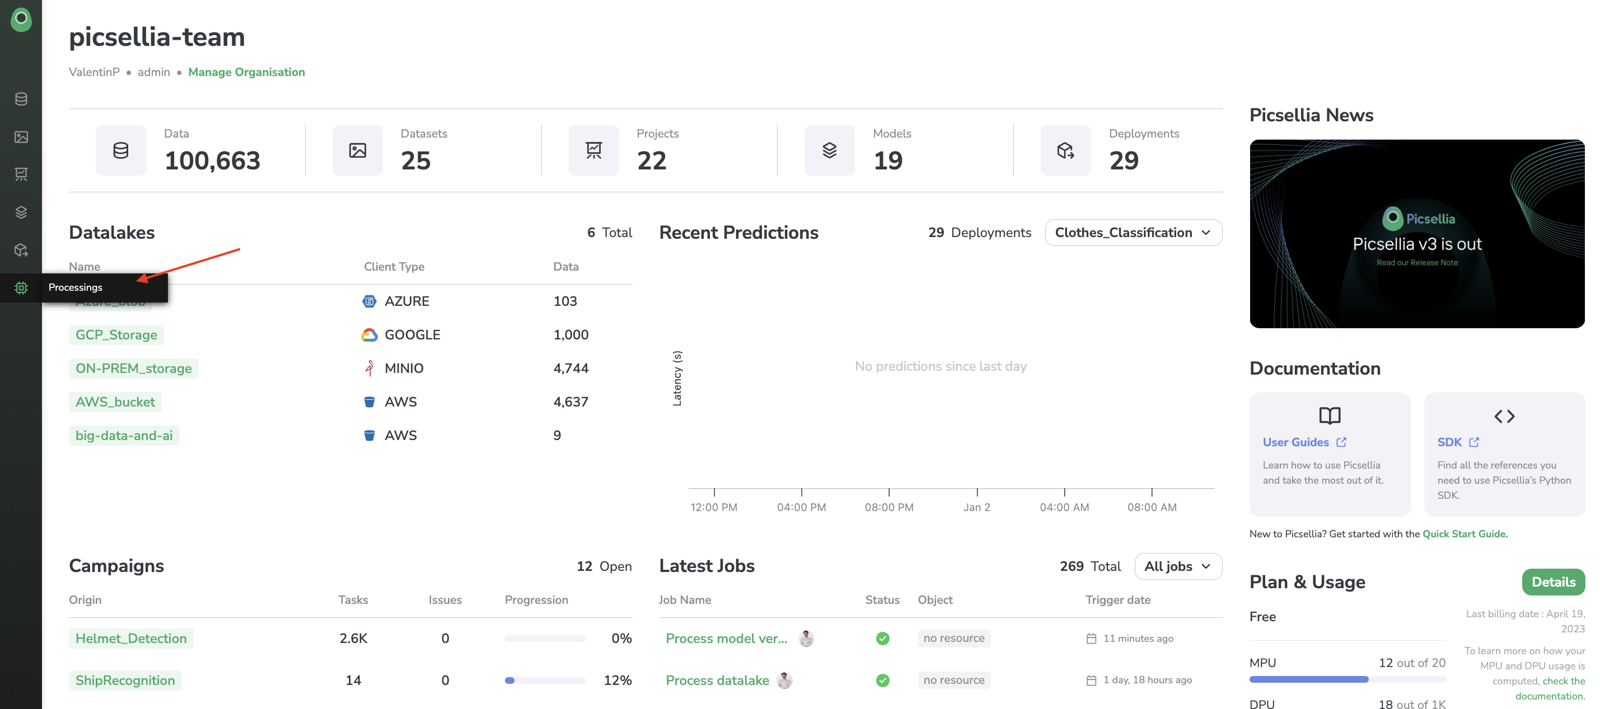The height and width of the screenshot is (709, 1600).
Task: Click the MinIO client type icon
Action: (369, 368)
